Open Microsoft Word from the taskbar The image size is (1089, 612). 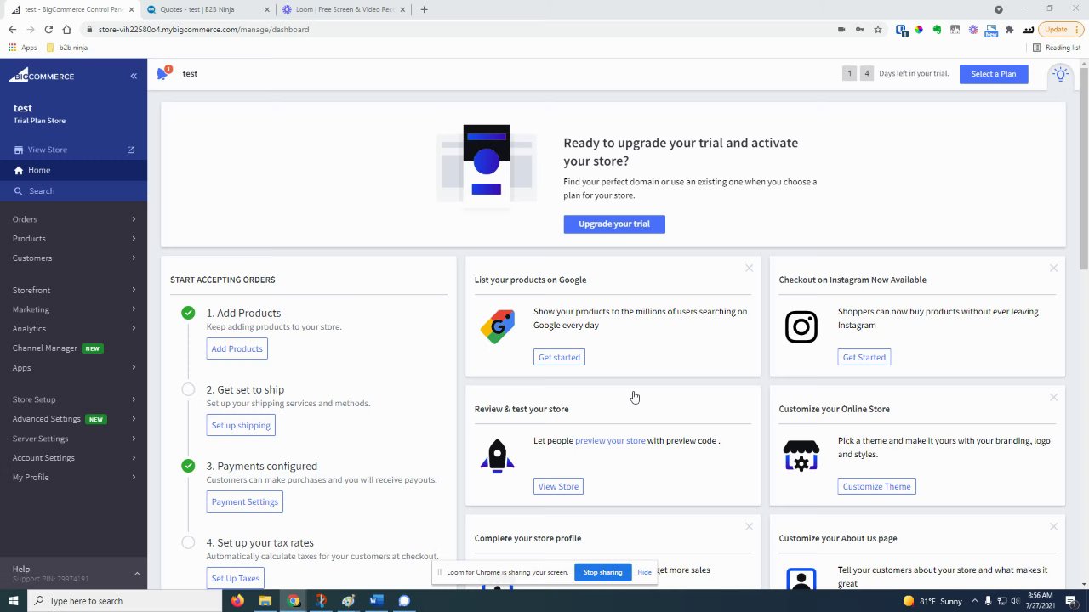click(x=376, y=601)
